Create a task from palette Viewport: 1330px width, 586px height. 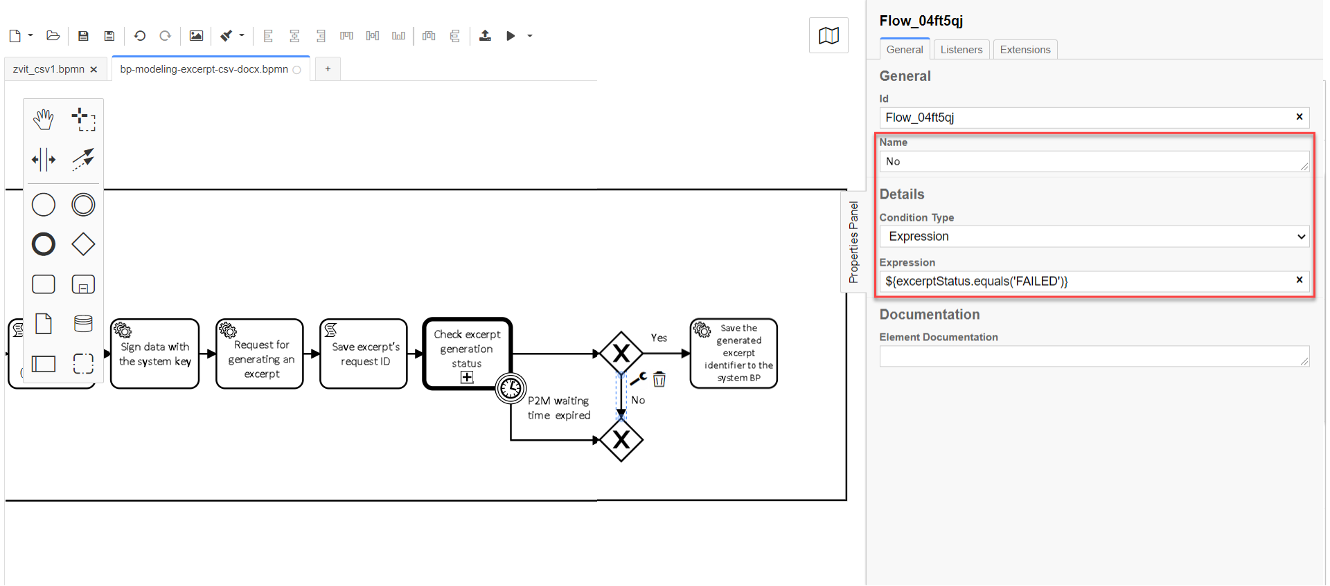click(44, 284)
